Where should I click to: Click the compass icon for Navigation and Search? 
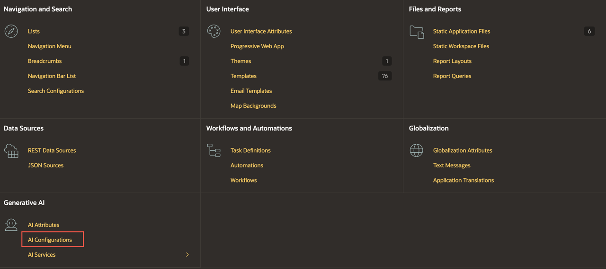[11, 31]
